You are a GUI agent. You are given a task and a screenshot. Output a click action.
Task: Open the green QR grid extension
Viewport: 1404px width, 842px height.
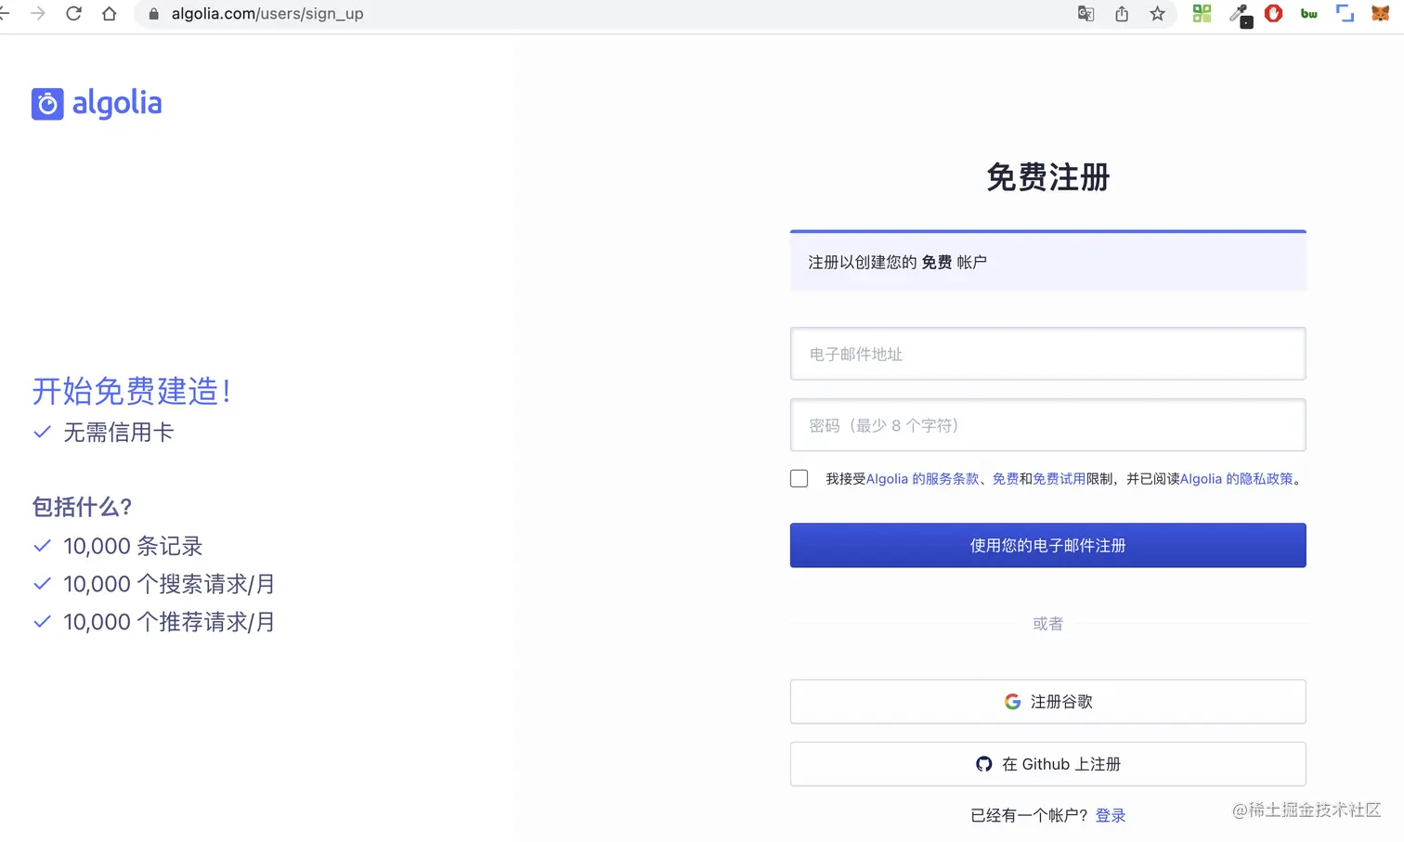coord(1202,14)
